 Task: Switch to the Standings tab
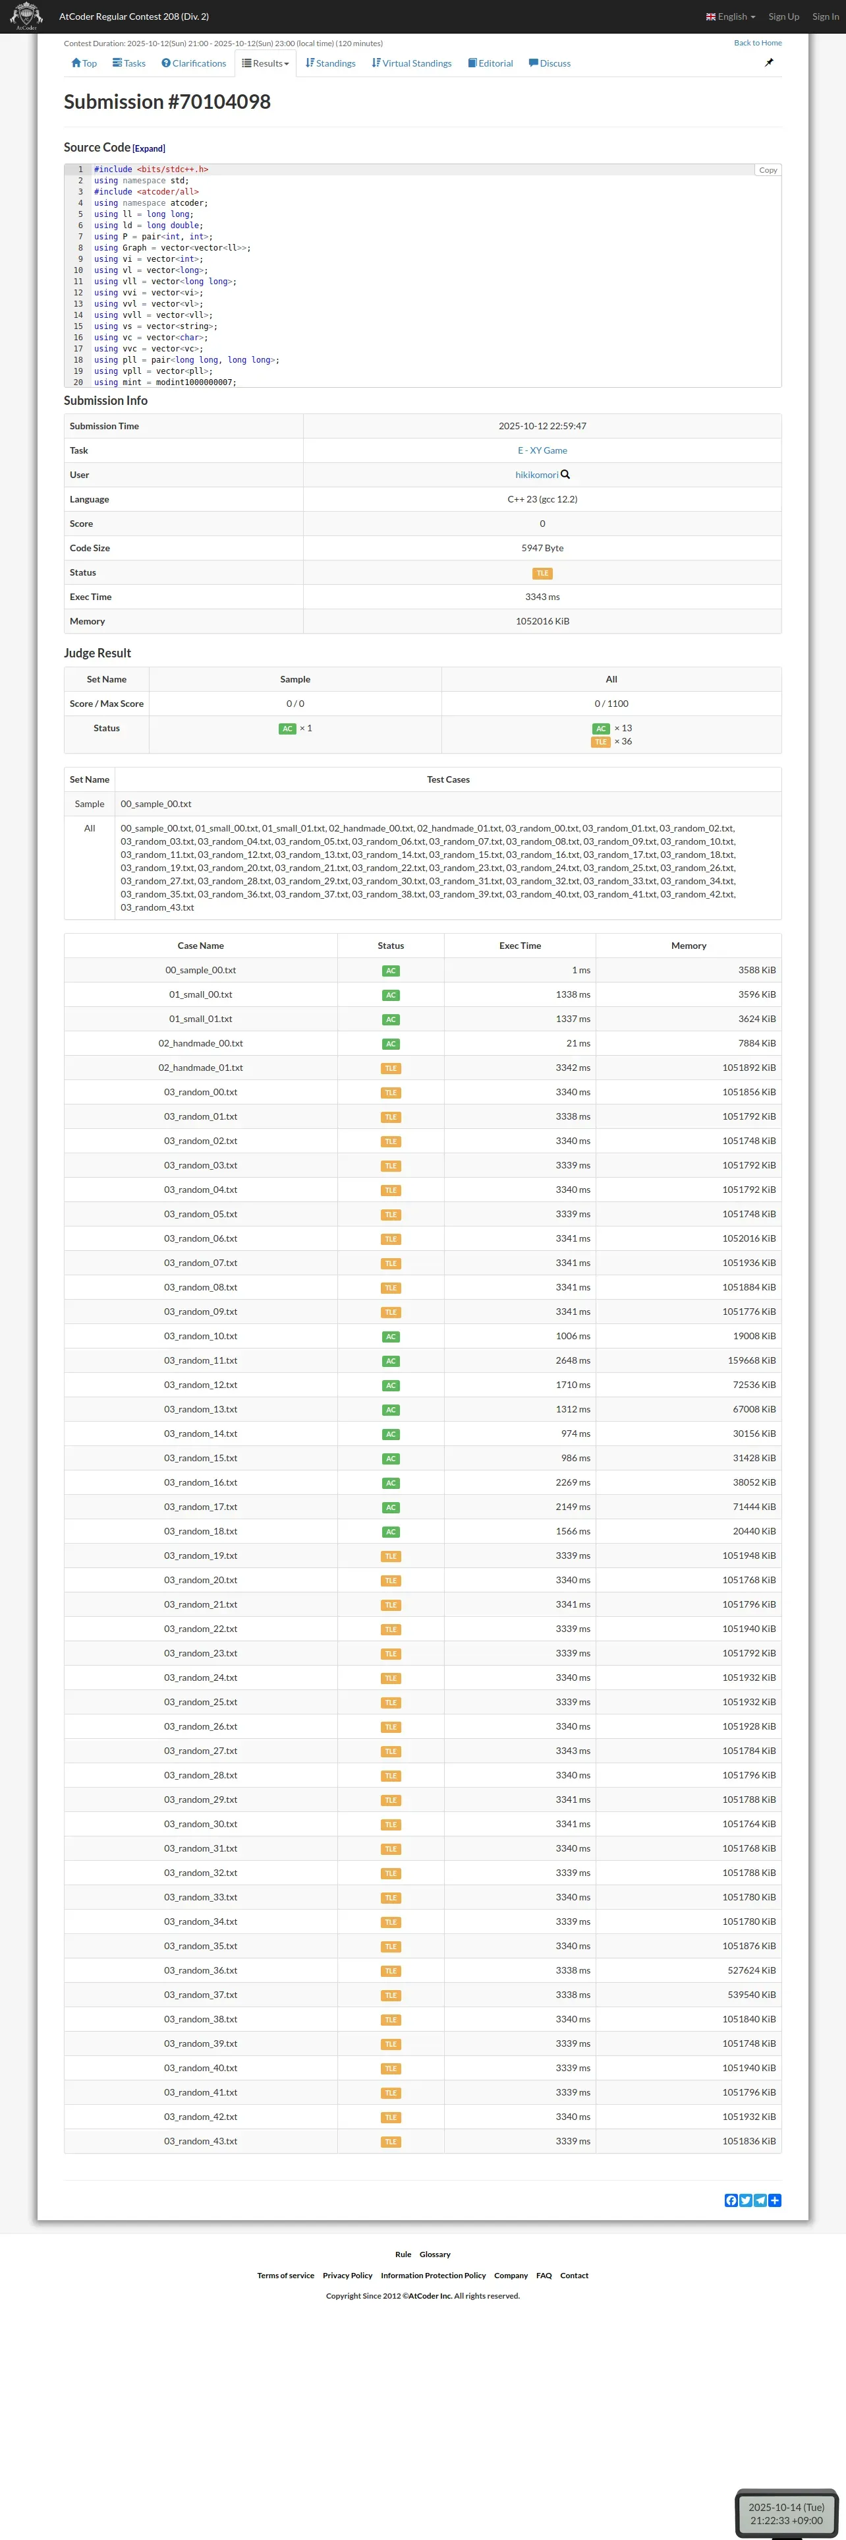(x=331, y=63)
